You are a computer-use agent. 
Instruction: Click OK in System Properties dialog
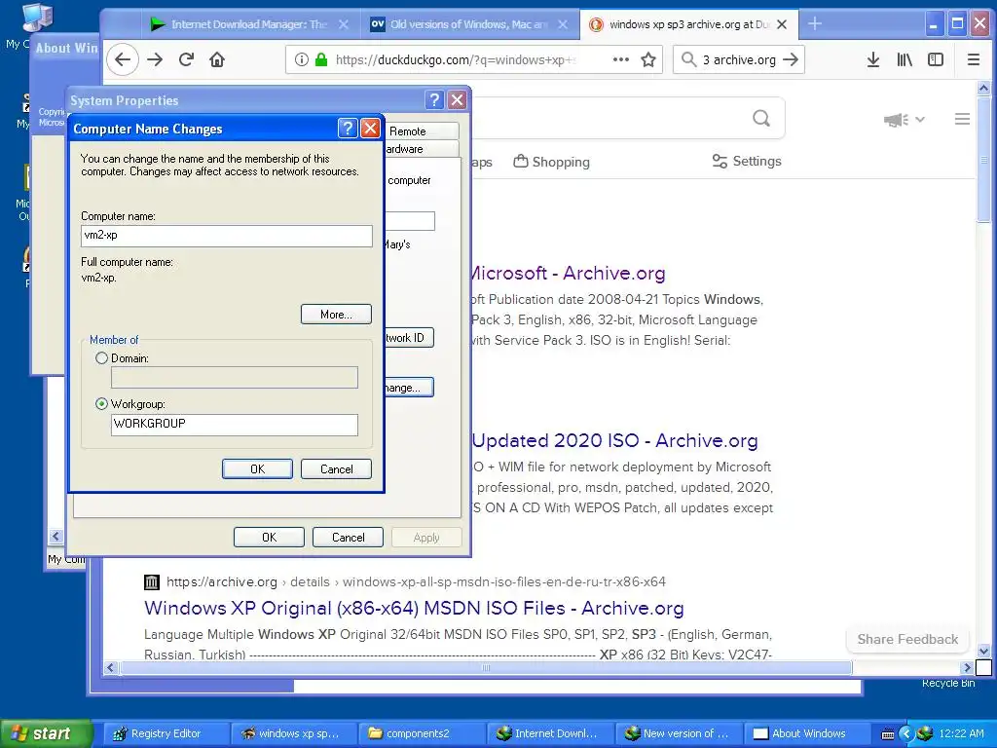pyautogui.click(x=269, y=537)
